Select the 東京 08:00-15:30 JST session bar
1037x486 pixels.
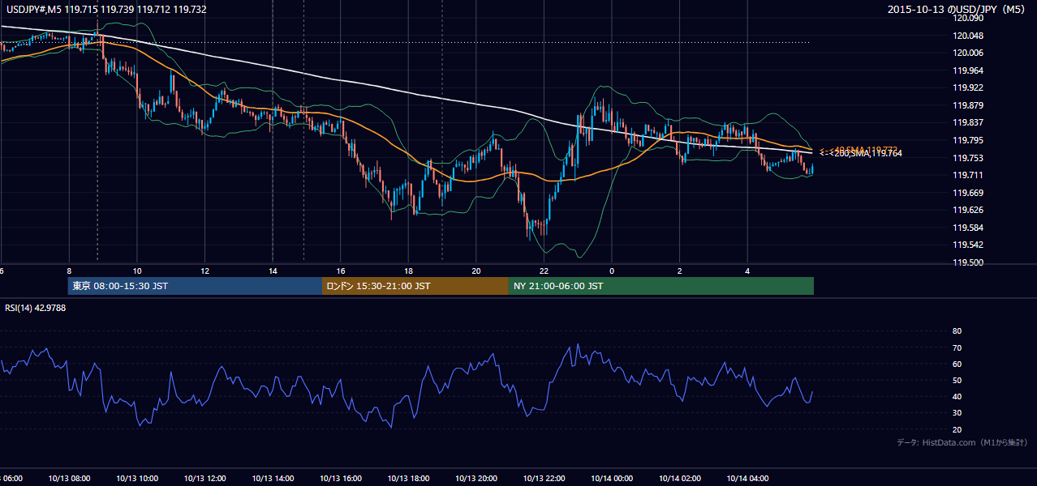195,286
